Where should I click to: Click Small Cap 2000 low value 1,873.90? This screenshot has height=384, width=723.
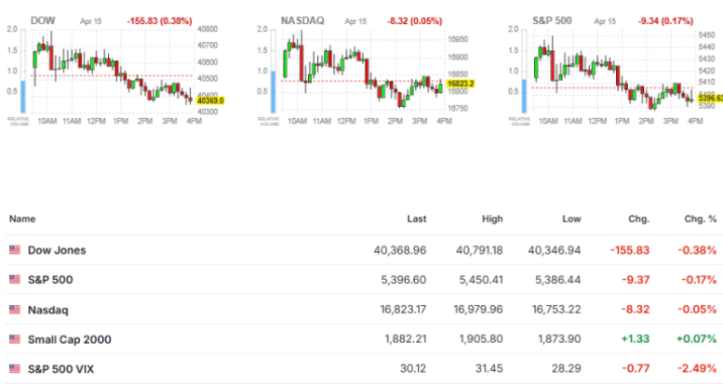tap(559, 339)
